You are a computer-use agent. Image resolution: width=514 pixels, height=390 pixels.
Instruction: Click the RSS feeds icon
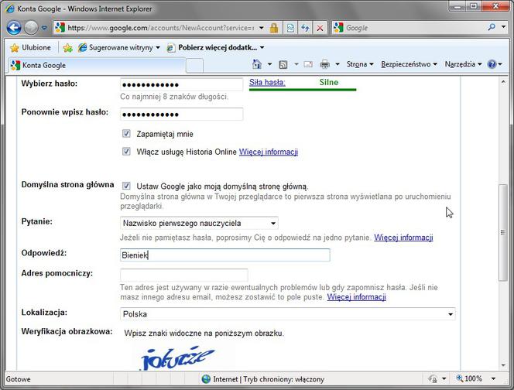[283, 64]
